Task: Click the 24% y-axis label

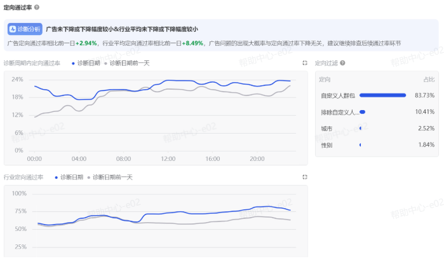Action: pyautogui.click(x=17, y=80)
